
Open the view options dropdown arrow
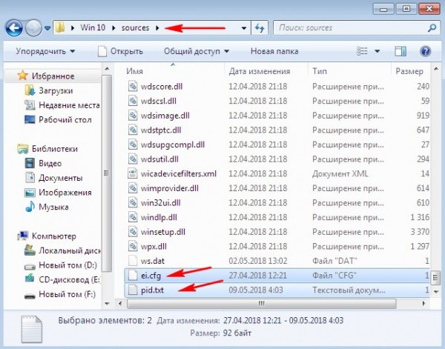[378, 51]
